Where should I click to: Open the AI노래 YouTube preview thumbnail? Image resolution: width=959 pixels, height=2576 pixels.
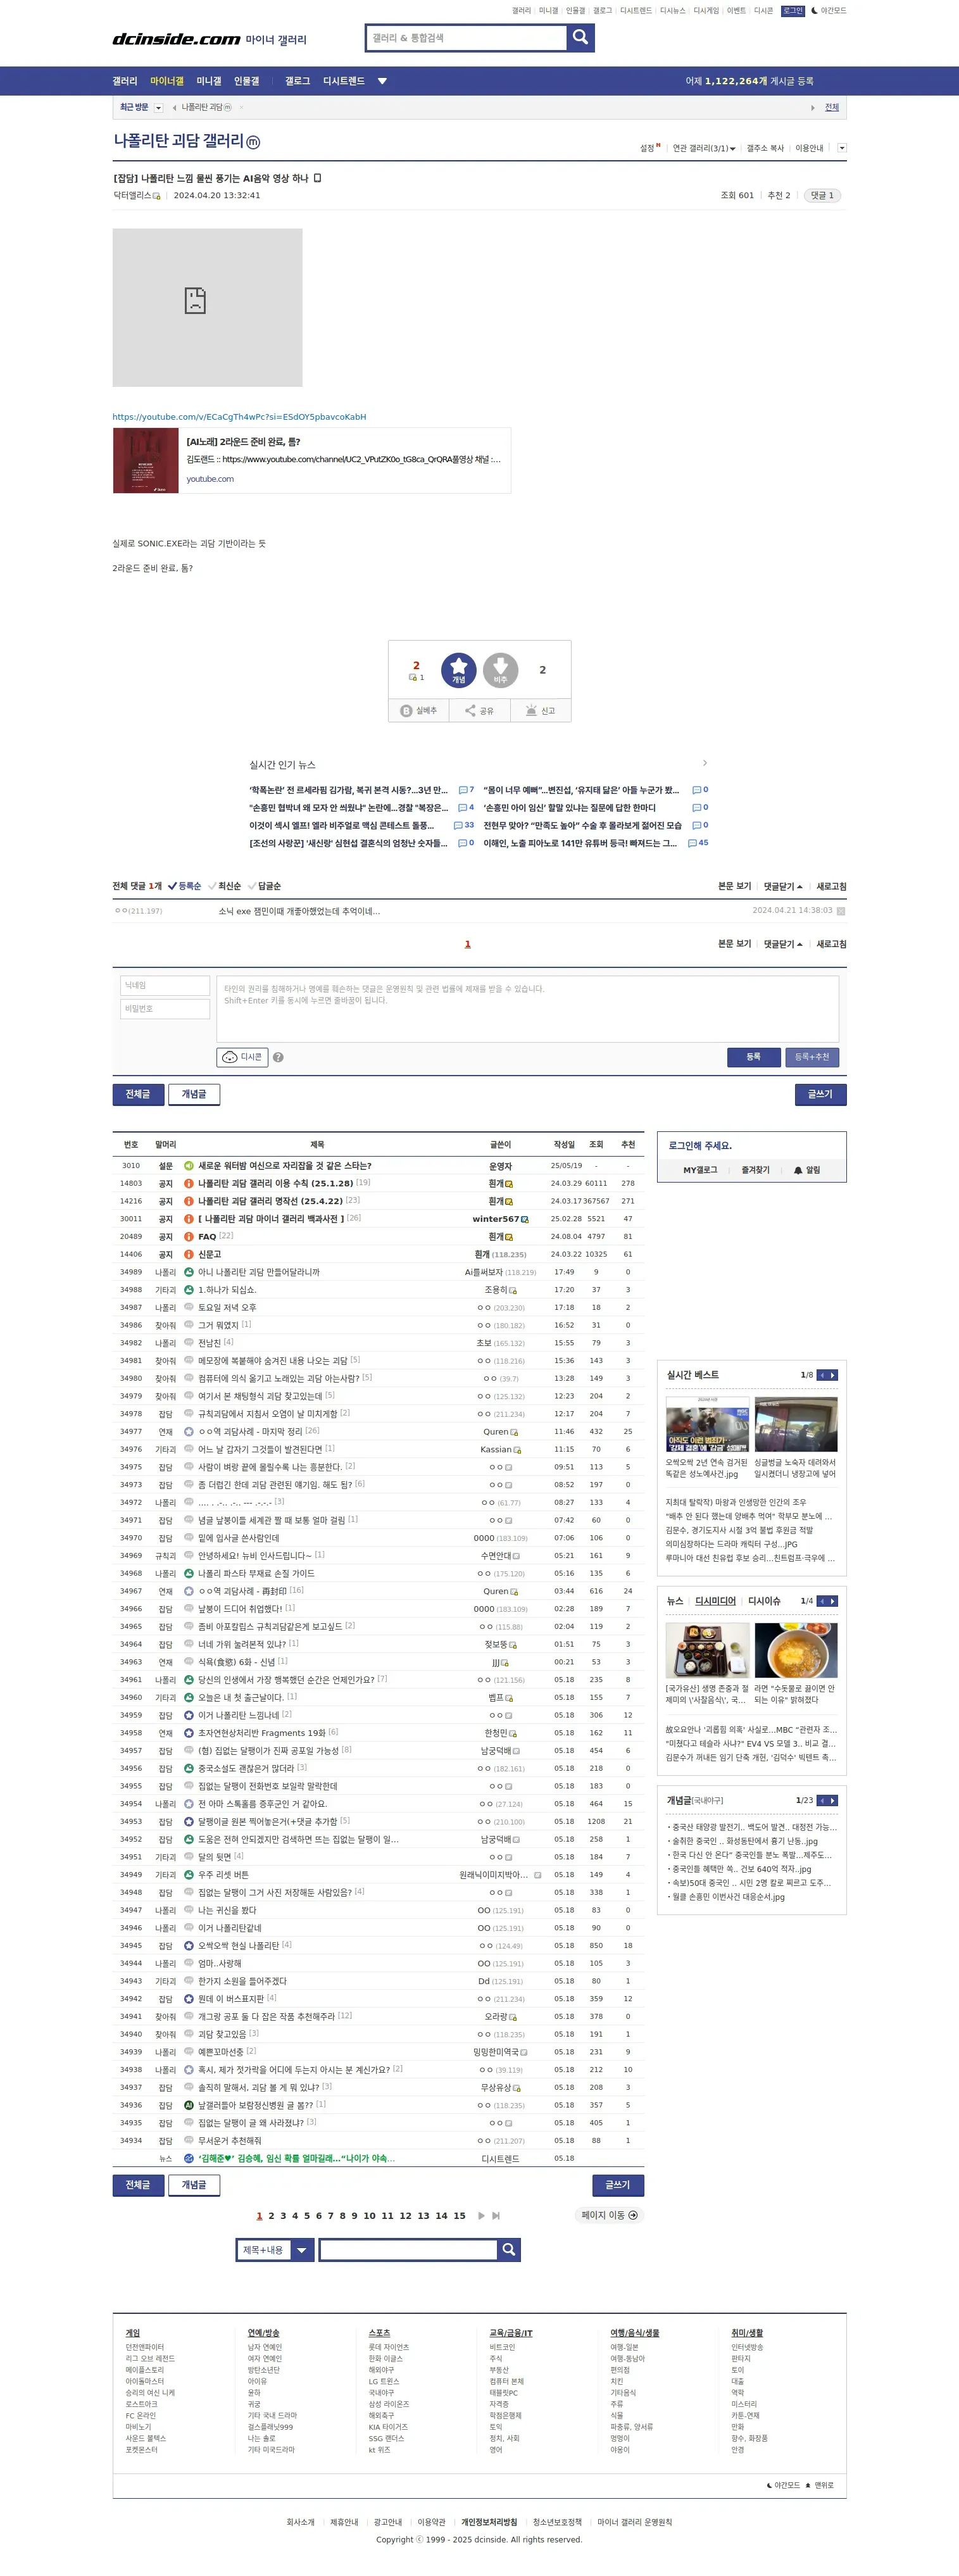(x=146, y=461)
